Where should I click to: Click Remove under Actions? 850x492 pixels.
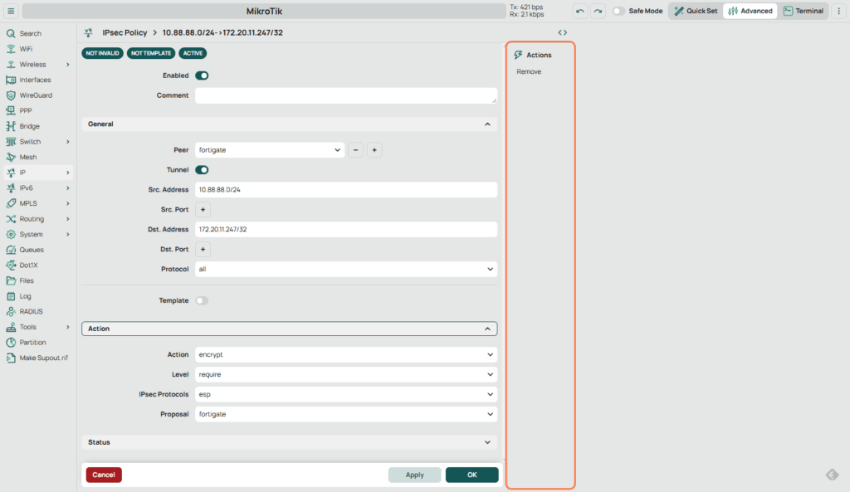[x=529, y=72]
